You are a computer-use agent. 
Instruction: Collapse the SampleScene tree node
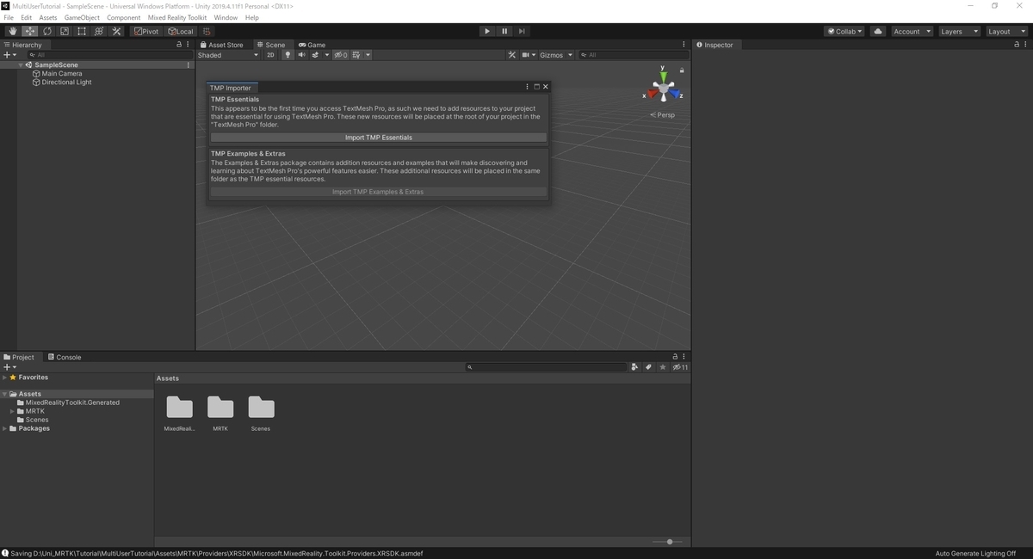point(21,65)
